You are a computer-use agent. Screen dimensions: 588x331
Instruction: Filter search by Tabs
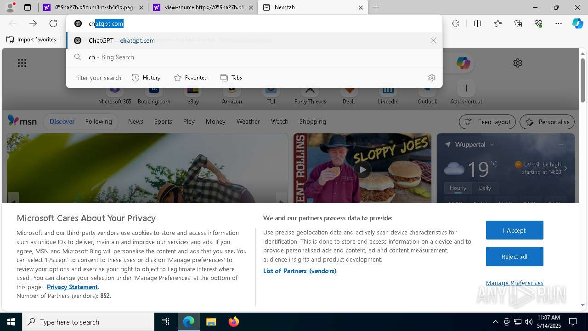[231, 78]
